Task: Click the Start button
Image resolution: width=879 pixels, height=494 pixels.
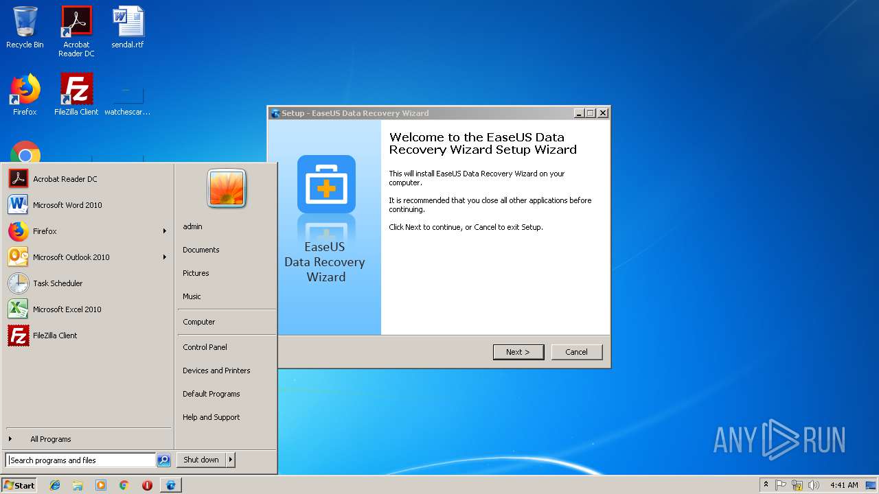Action: click(x=19, y=485)
